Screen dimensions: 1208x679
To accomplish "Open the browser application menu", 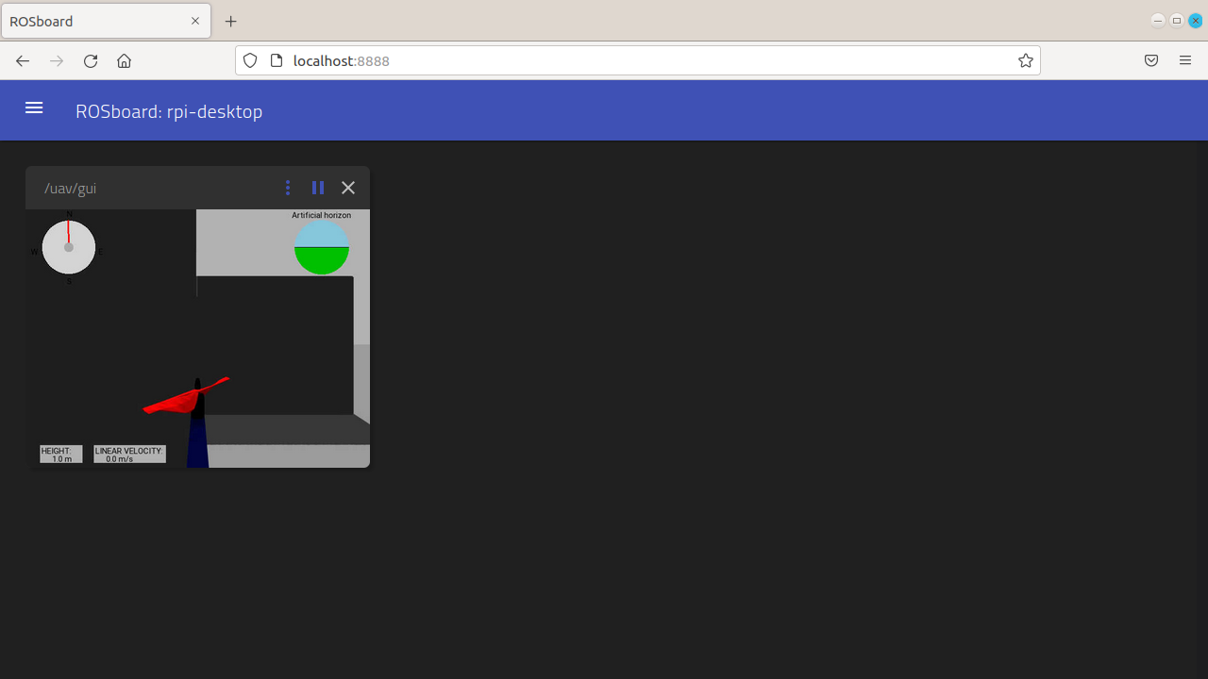I will click(1184, 60).
